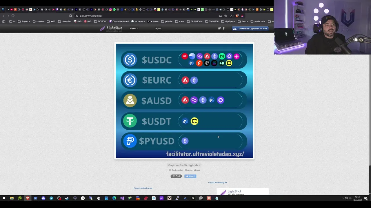Click Report misleading ad under the Post button
The height and width of the screenshot is (208, 371).
pos(143,188)
